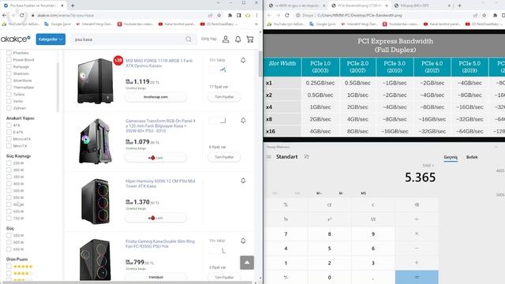Click the calculator plus key

417,263
